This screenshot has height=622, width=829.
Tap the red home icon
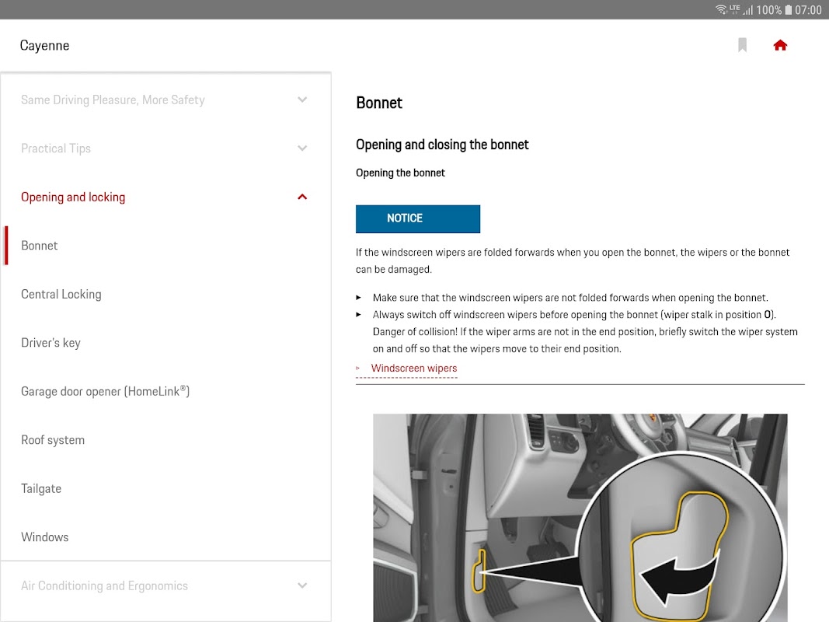(780, 46)
